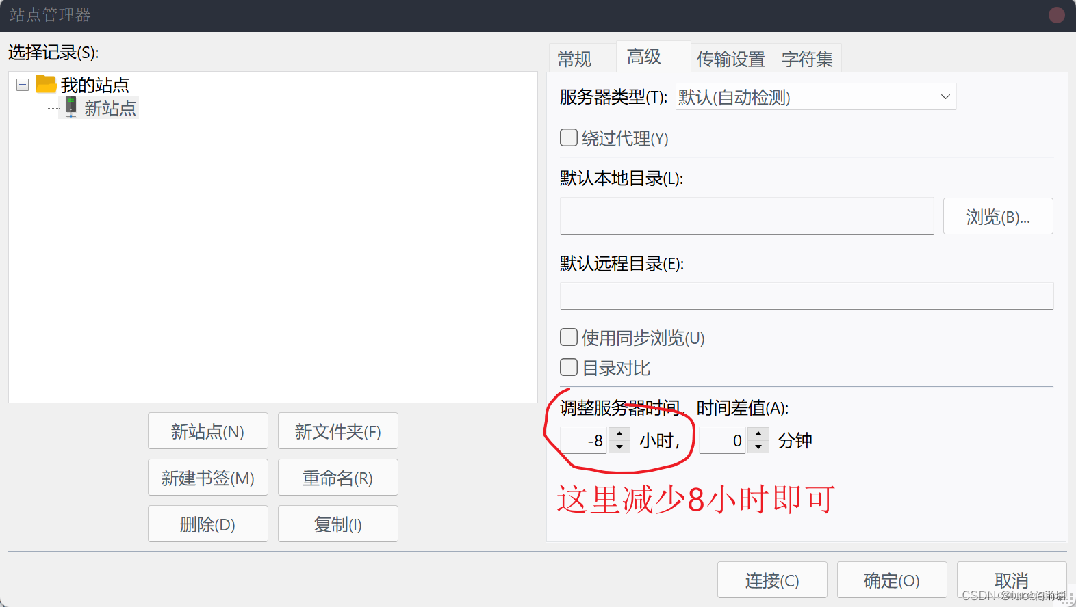Toggle the 目录对比 checkbox
The width and height of the screenshot is (1076, 607).
(x=569, y=368)
